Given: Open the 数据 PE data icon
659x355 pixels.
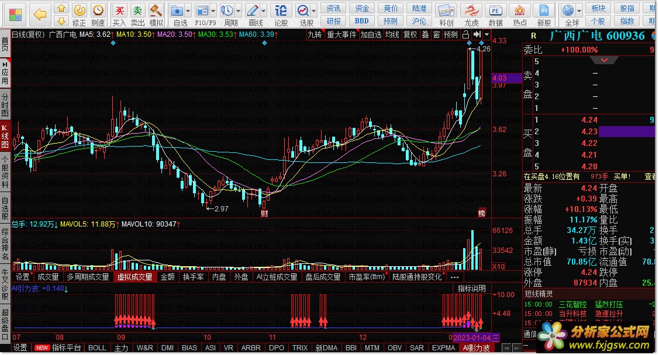Looking at the screenshot, I should pyautogui.click(x=495, y=11).
